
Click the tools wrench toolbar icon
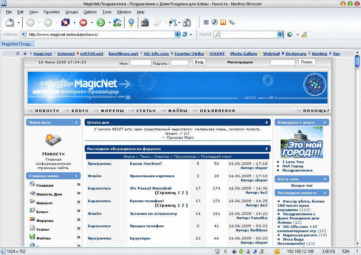point(173,23)
